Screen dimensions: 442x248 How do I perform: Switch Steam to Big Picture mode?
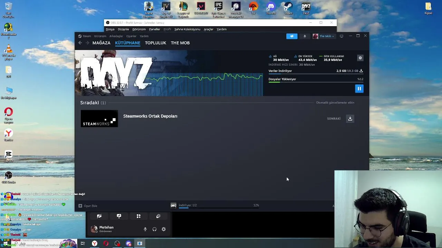342,36
